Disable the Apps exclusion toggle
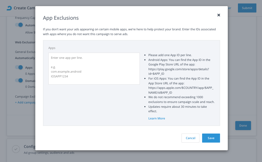262x162 pixels. tap(19, 68)
